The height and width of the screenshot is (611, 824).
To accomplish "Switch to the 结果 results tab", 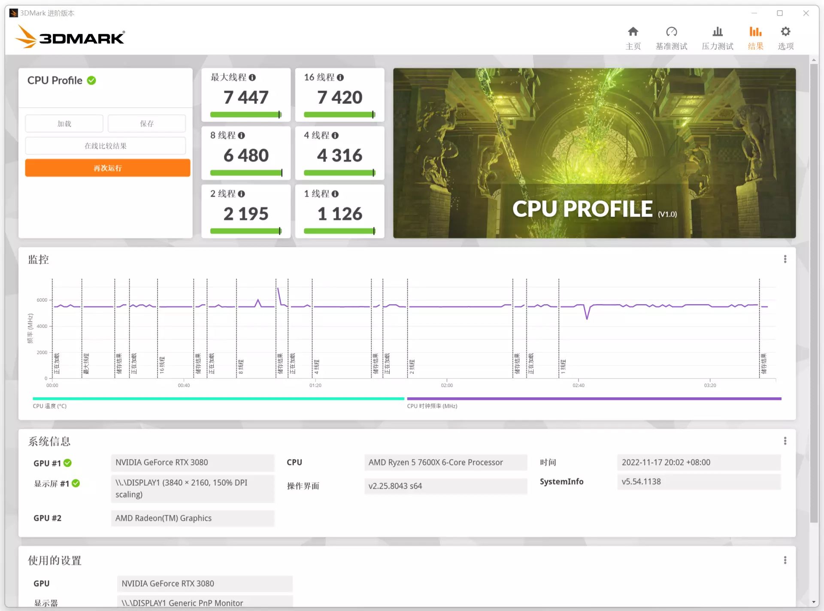I will click(755, 38).
